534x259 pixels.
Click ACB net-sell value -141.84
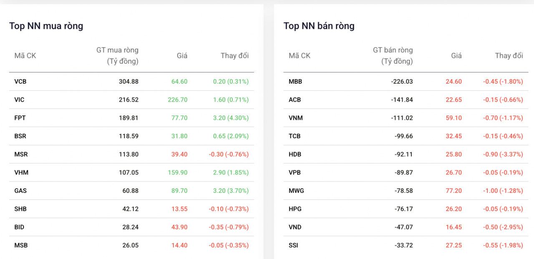(x=402, y=100)
